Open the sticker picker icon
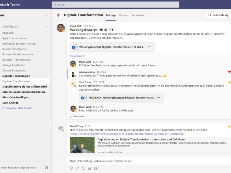Image resolution: width=231 pixels, height=173 pixels. tap(96, 168)
